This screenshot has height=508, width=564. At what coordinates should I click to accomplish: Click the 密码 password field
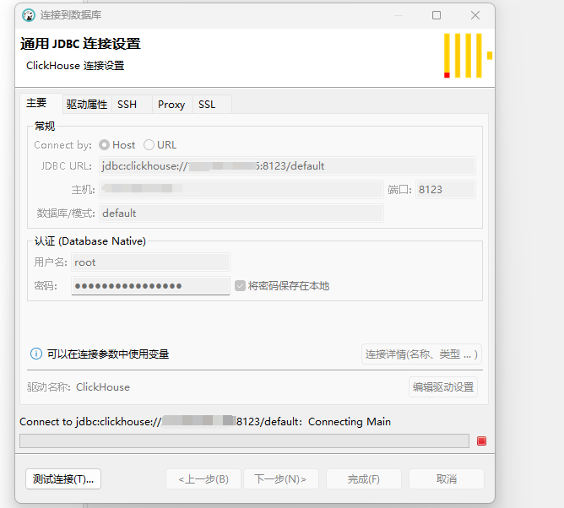[150, 286]
